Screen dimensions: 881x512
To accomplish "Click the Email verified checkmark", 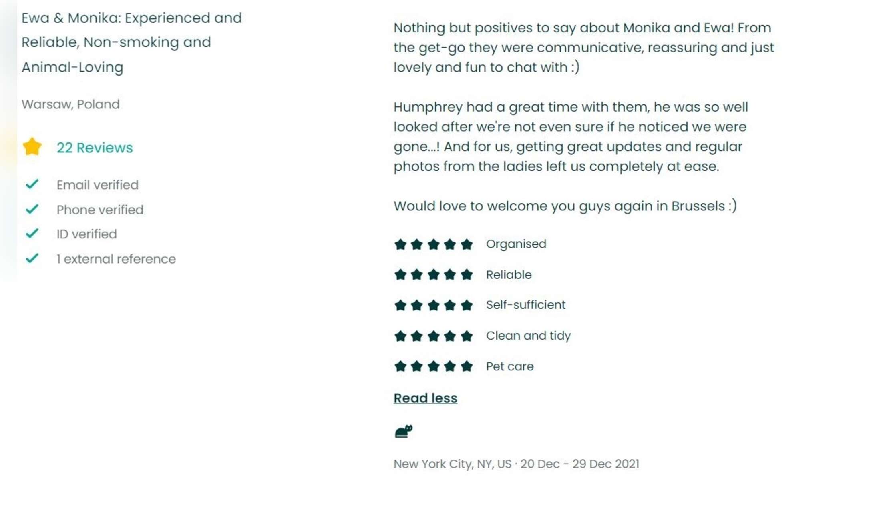I will point(32,184).
